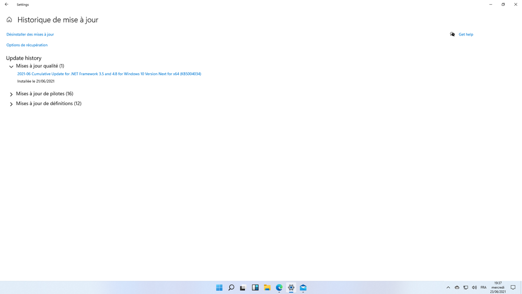Screen dimensions: 522x294
Task: Open network status tray icon
Action: pyautogui.click(x=466, y=288)
